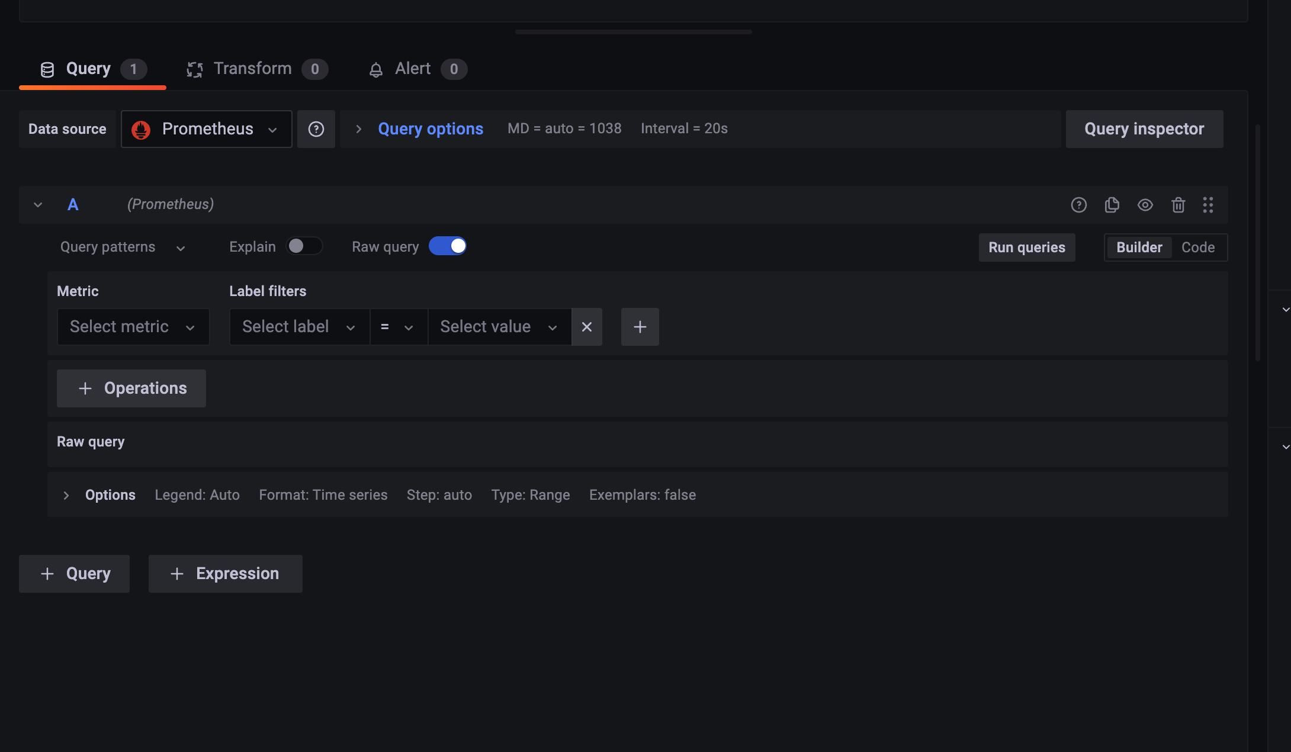Delete query A with trash icon
1291x752 pixels.
1178,205
